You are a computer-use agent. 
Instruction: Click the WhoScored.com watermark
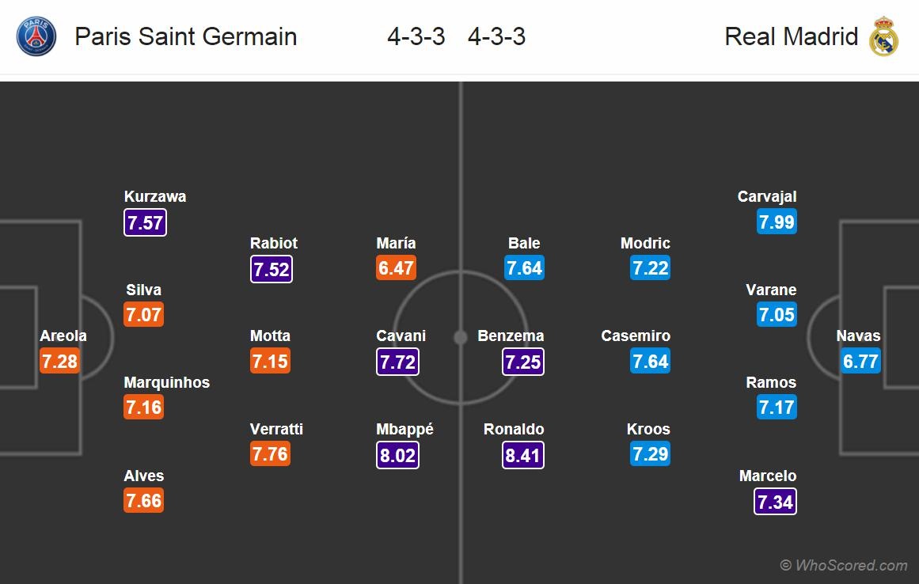(x=844, y=565)
